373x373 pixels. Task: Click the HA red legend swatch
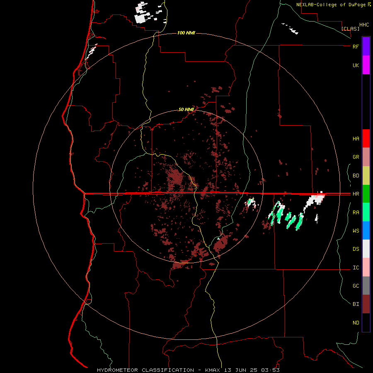pyautogui.click(x=366, y=138)
